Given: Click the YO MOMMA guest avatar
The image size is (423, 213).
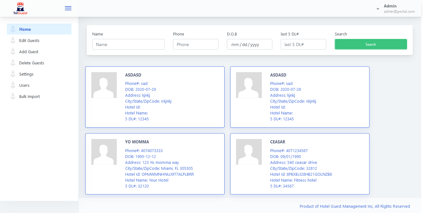Looking at the screenshot, I should 104,152.
